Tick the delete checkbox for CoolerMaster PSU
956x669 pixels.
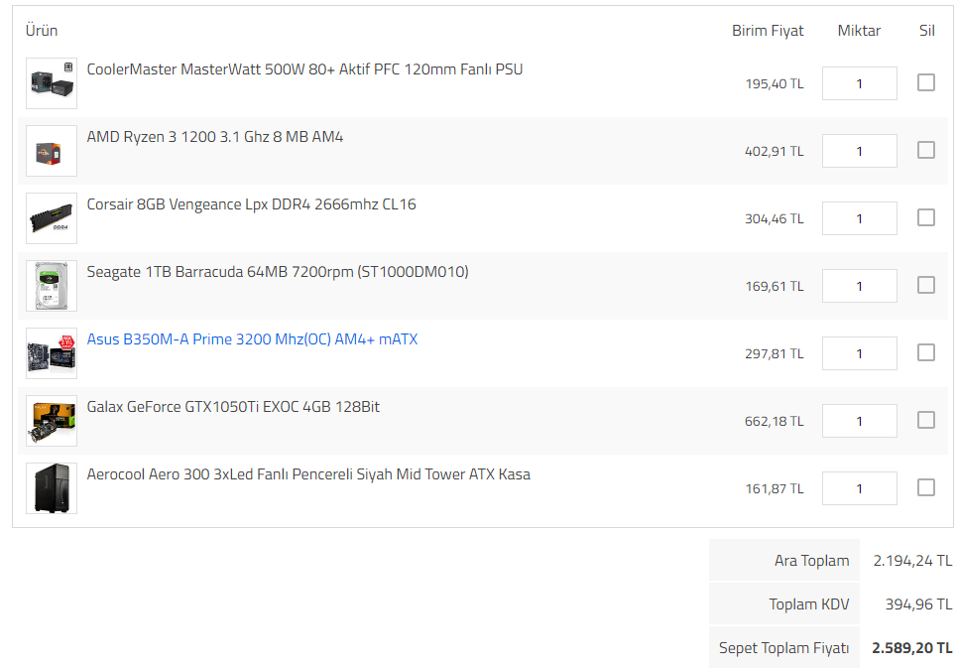point(926,82)
